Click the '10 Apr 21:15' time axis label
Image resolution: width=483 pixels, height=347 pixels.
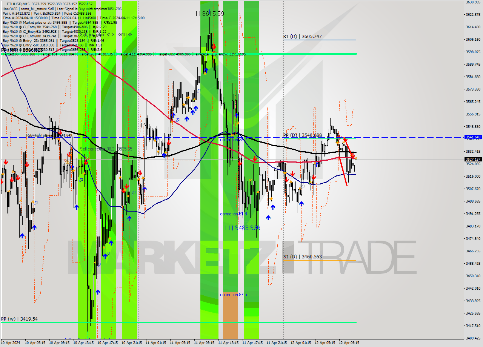click(132, 343)
